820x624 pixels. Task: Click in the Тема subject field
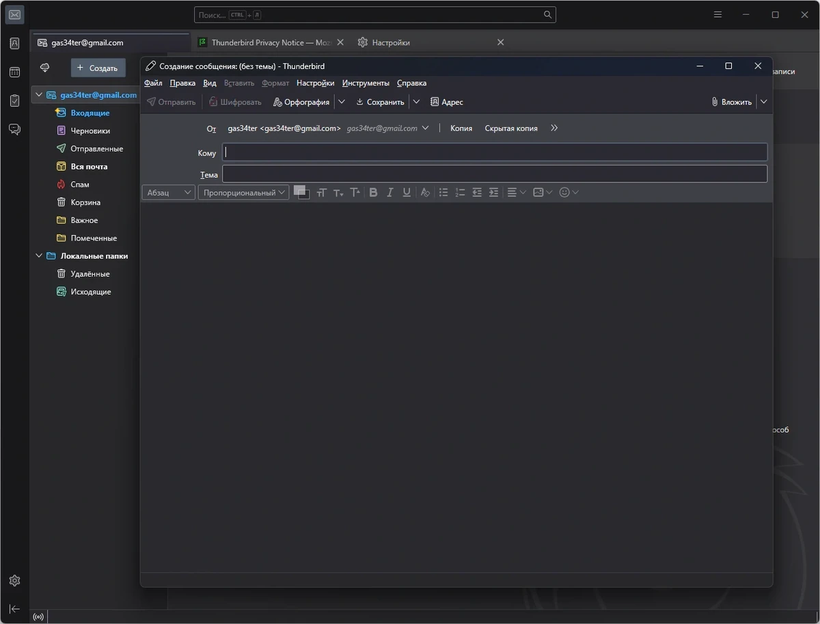click(495, 174)
